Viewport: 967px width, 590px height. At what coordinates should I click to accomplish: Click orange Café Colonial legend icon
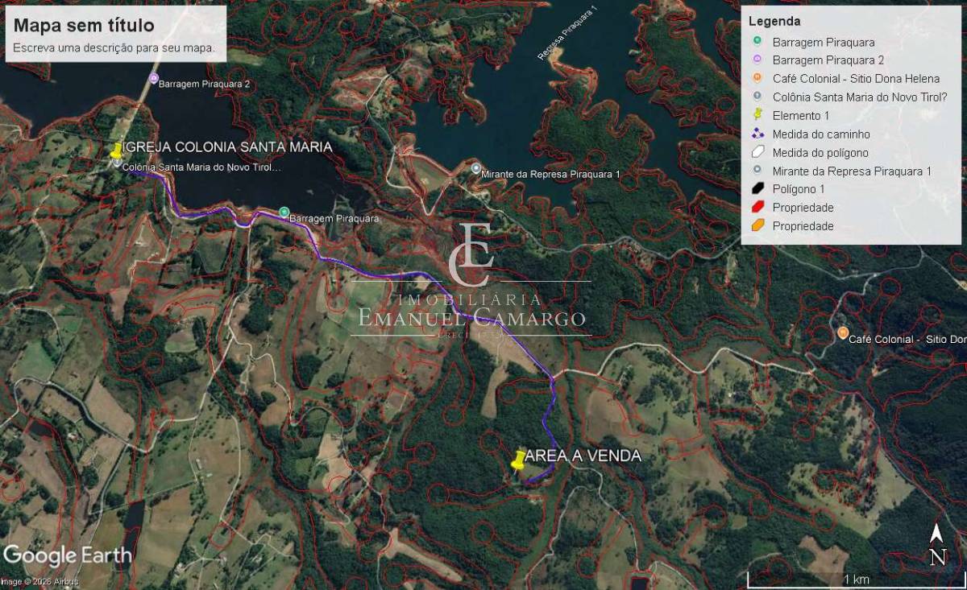[x=757, y=79]
